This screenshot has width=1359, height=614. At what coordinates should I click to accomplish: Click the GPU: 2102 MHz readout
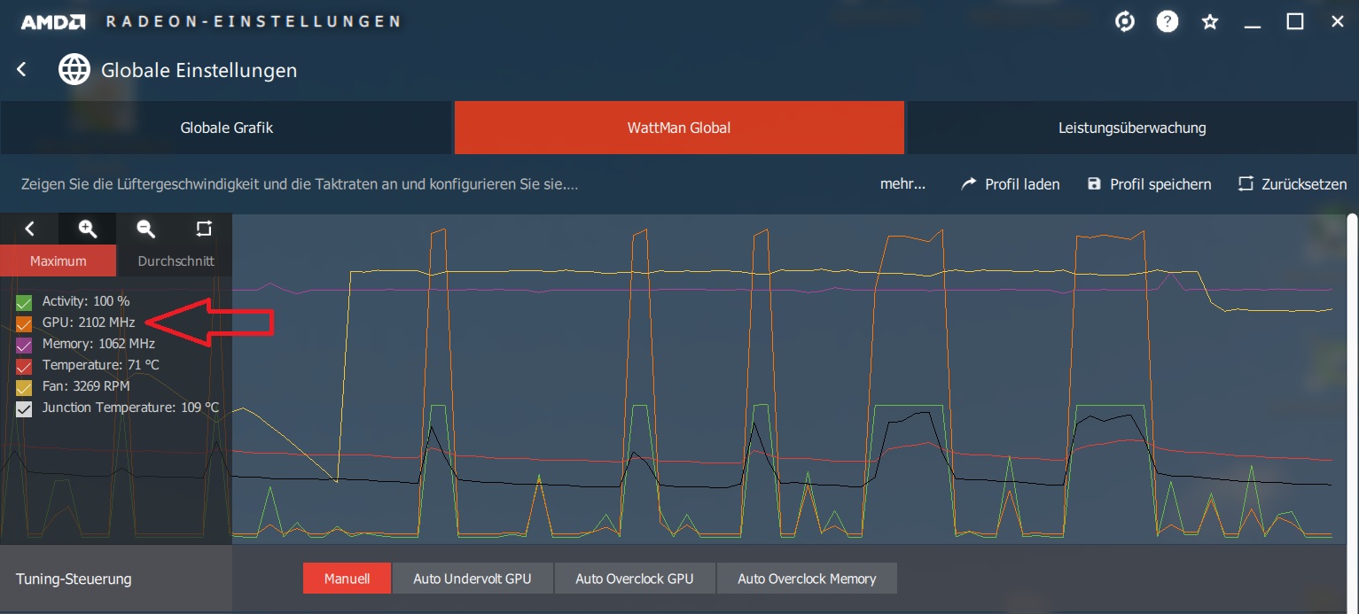tap(89, 323)
